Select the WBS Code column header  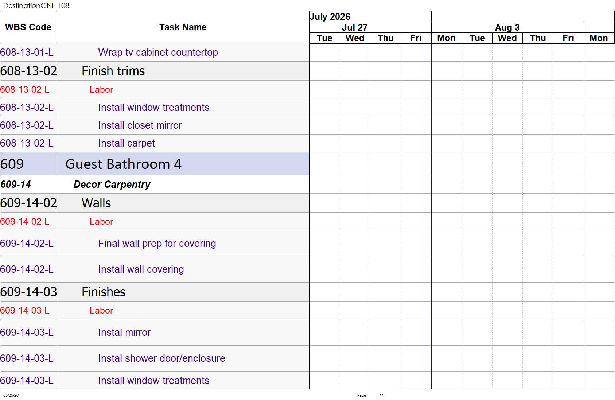pos(28,27)
